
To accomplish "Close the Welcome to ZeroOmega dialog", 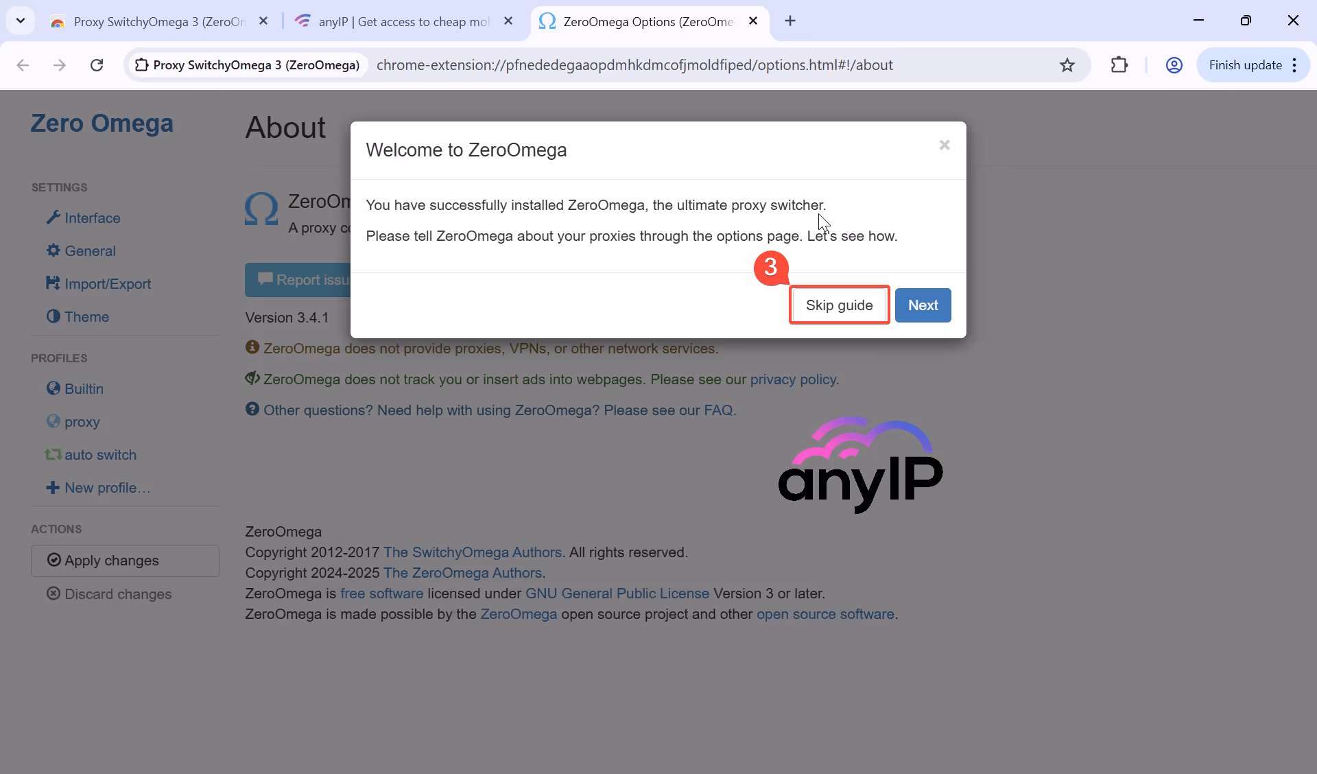I will point(945,145).
